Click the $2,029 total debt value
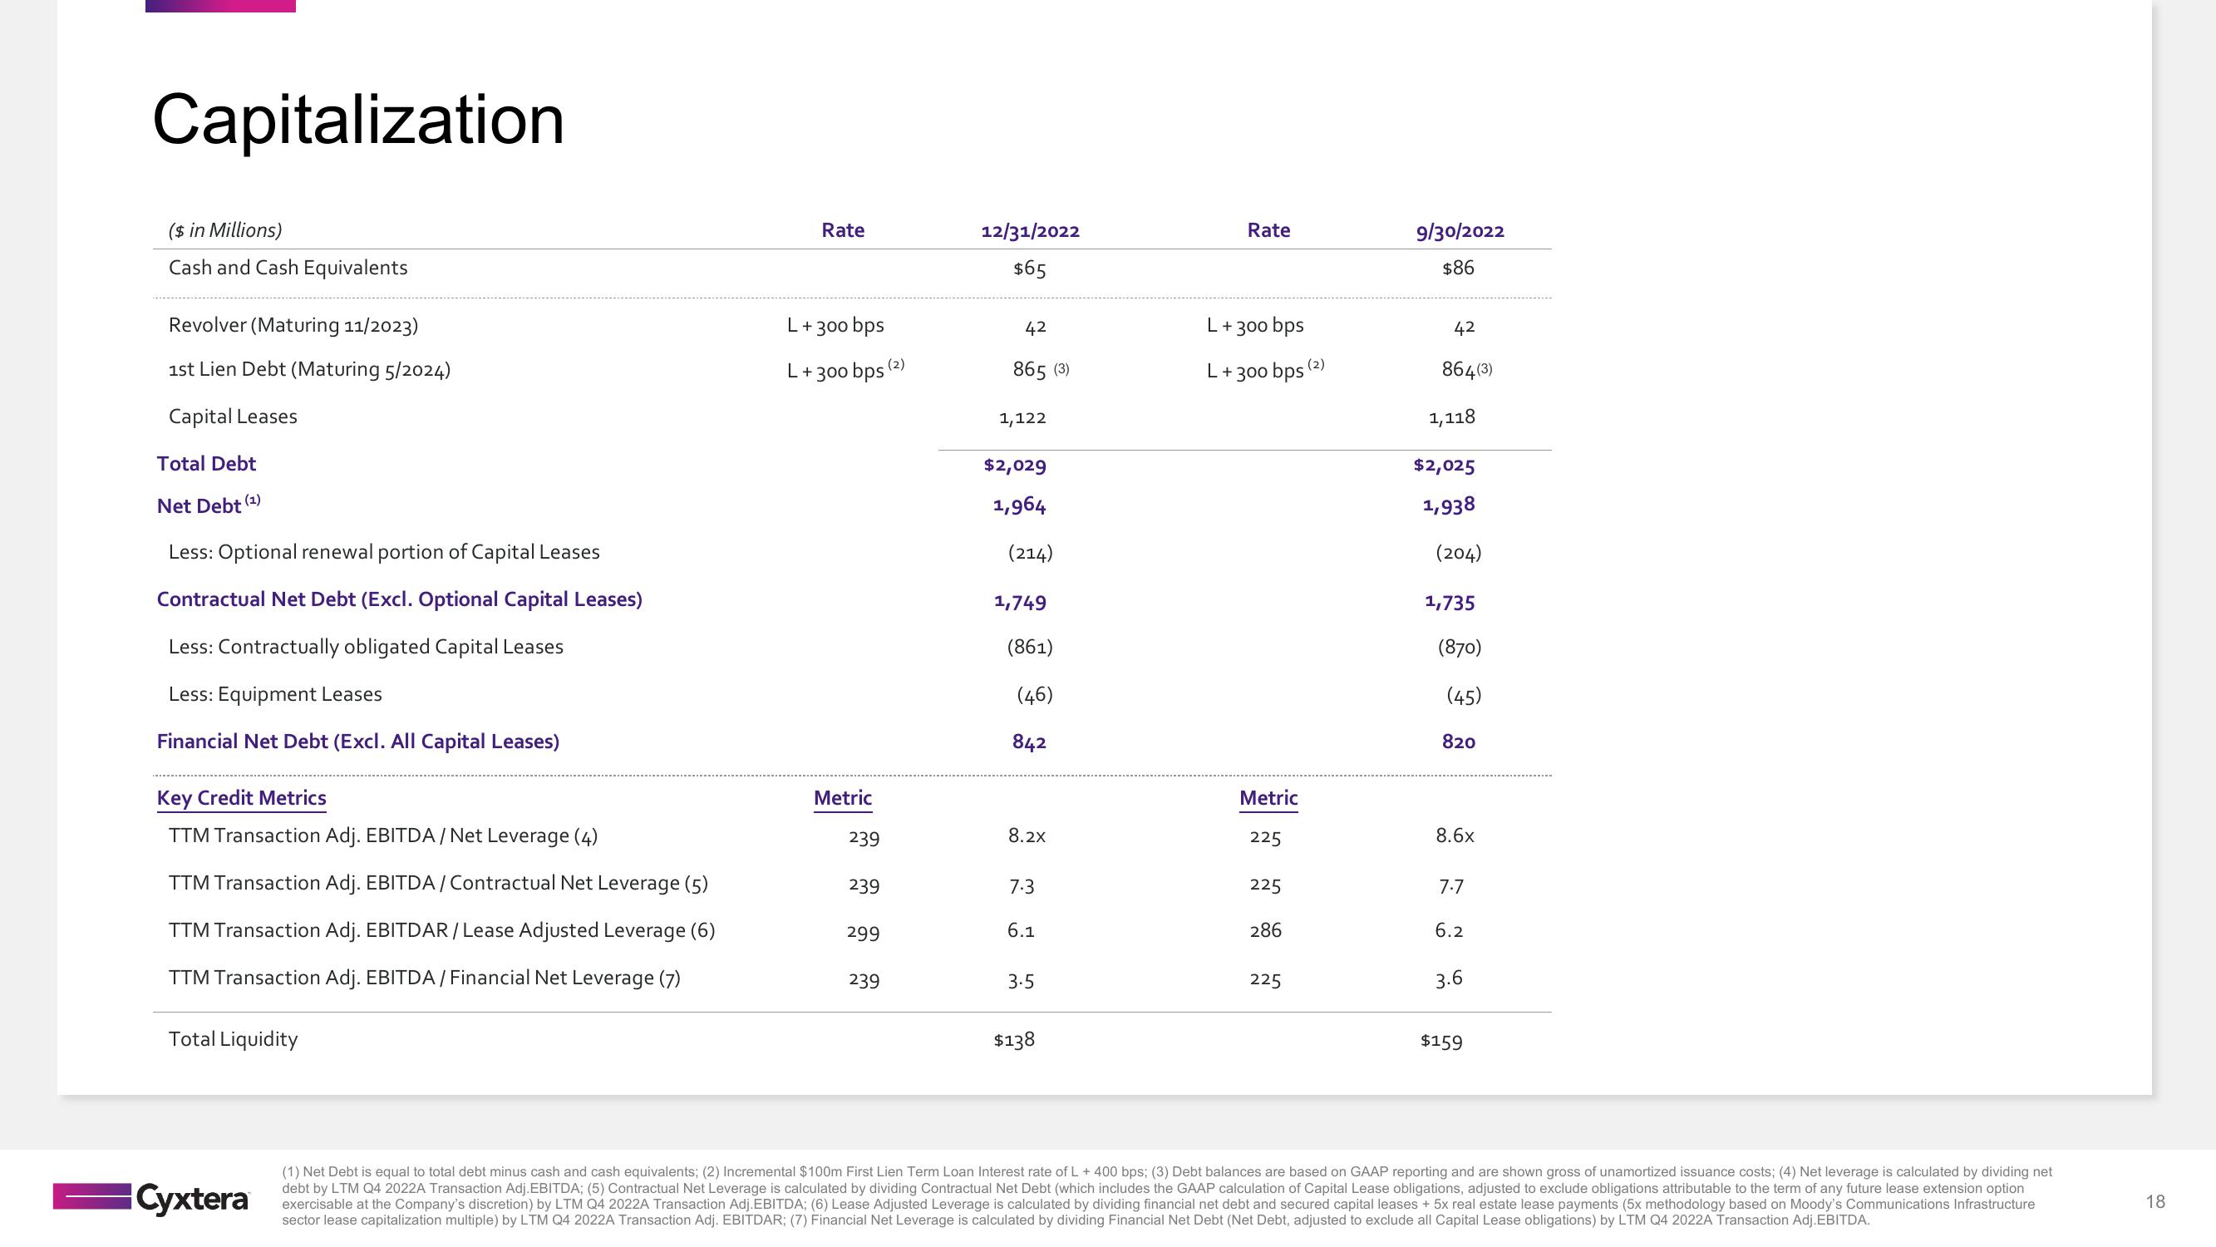 click(x=1015, y=465)
